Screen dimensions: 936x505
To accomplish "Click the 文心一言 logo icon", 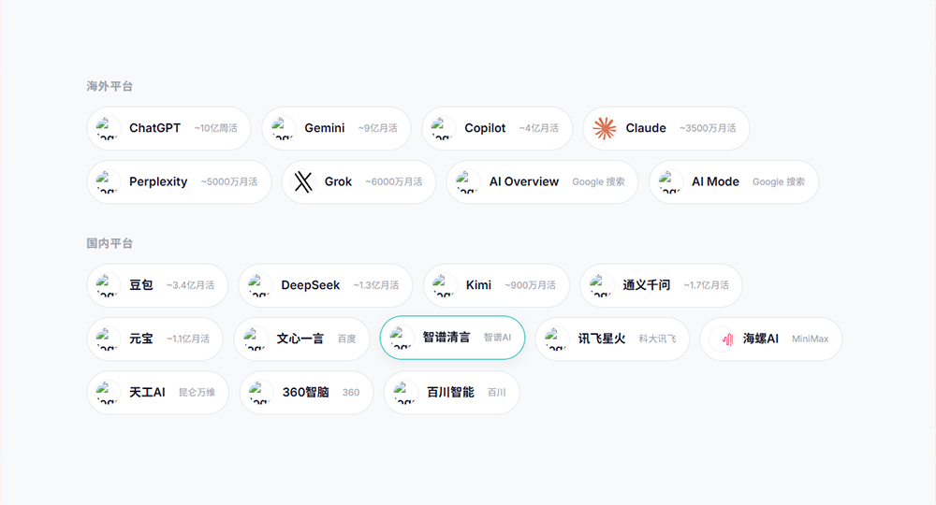I will click(255, 339).
